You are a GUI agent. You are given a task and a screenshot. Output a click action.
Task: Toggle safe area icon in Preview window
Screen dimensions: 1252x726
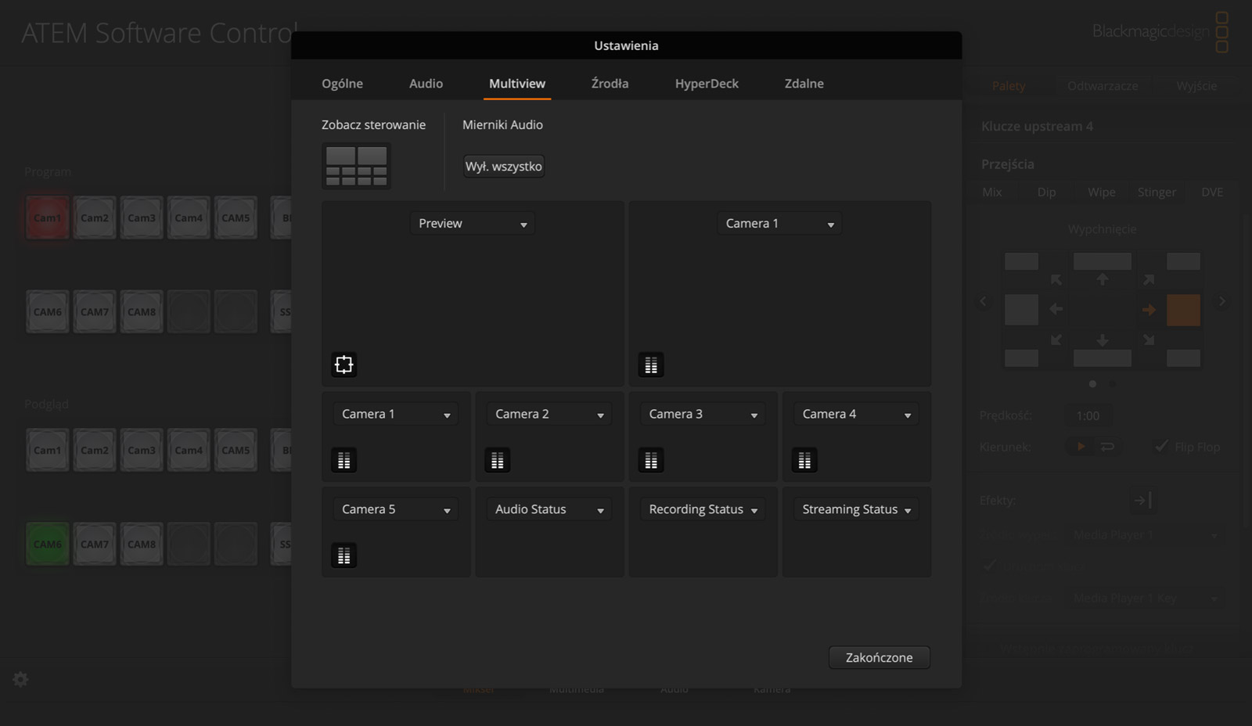click(344, 365)
